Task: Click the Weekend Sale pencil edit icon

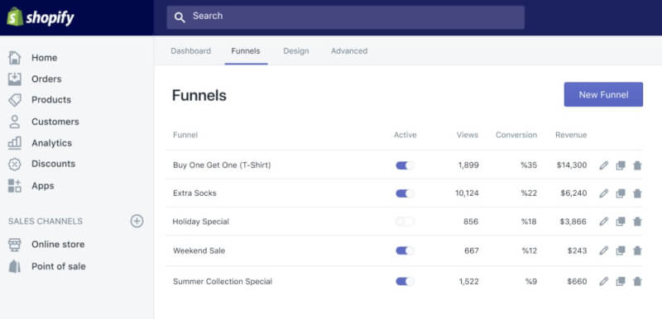Action: pyautogui.click(x=604, y=250)
